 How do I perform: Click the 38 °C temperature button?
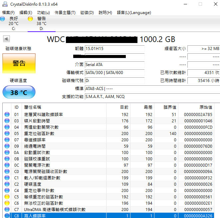pos(19,92)
